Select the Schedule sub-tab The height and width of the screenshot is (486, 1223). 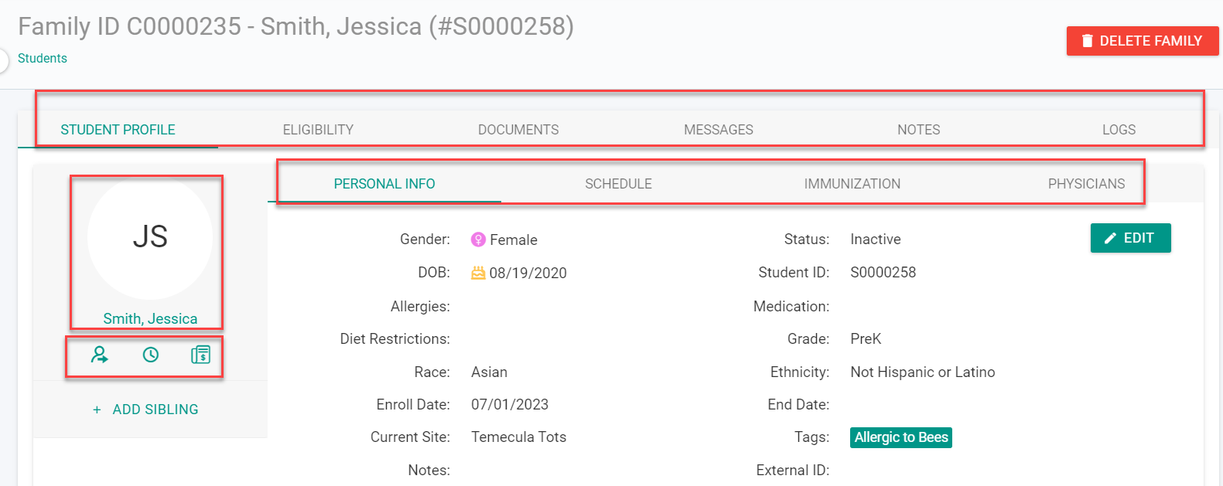pyautogui.click(x=618, y=184)
